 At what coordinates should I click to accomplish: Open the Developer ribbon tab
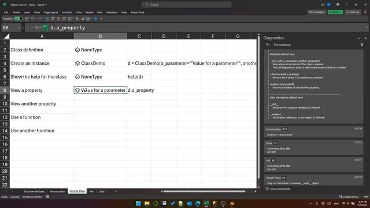click(x=112, y=12)
